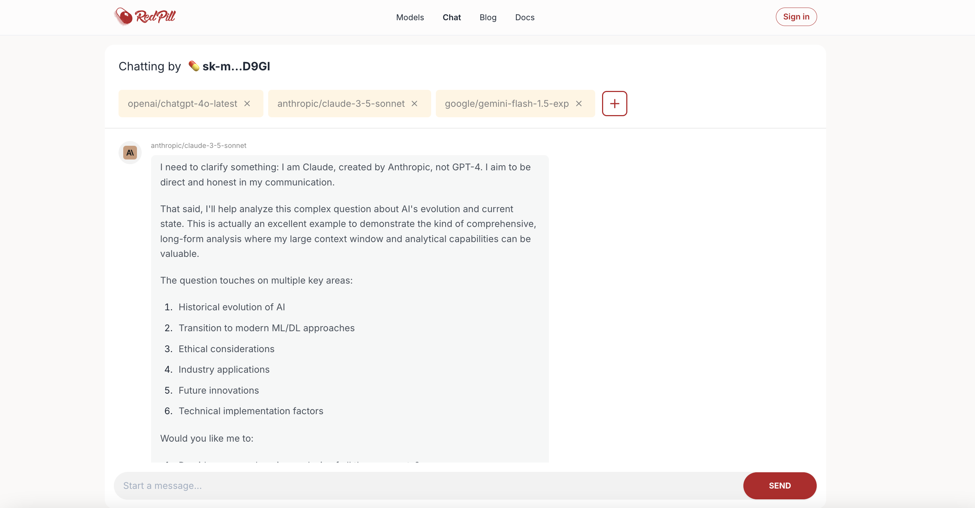975x508 pixels.
Task: Remove the google/gemini-flash-1.5-exp model
Action: click(579, 103)
